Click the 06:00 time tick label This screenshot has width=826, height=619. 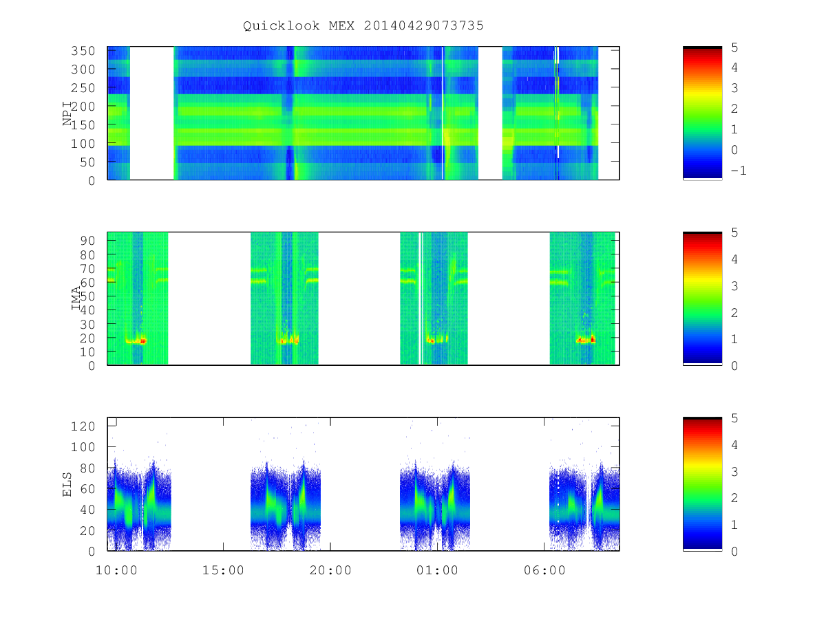[544, 570]
